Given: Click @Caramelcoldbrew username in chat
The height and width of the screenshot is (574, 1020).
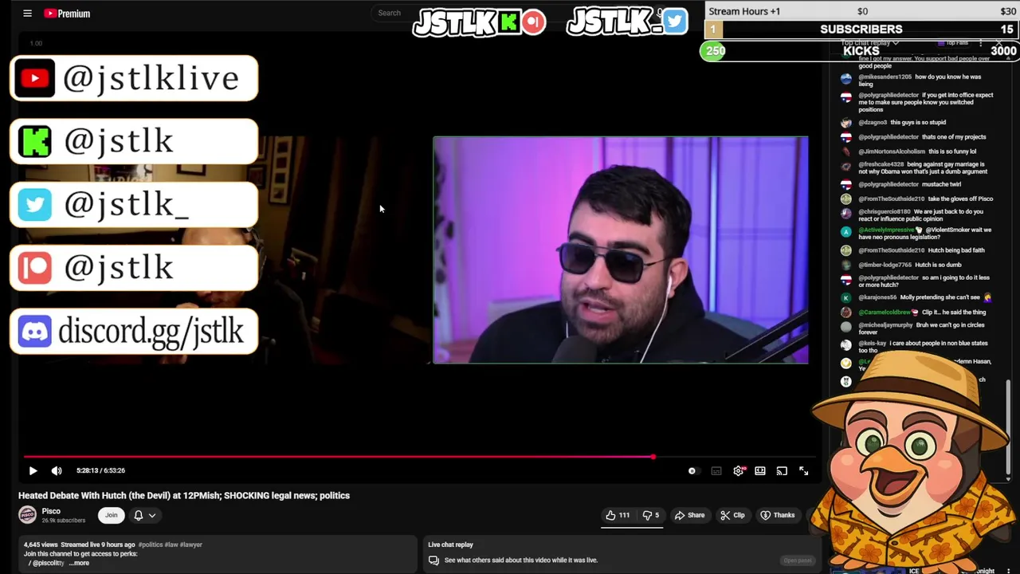Looking at the screenshot, I should click(x=885, y=313).
